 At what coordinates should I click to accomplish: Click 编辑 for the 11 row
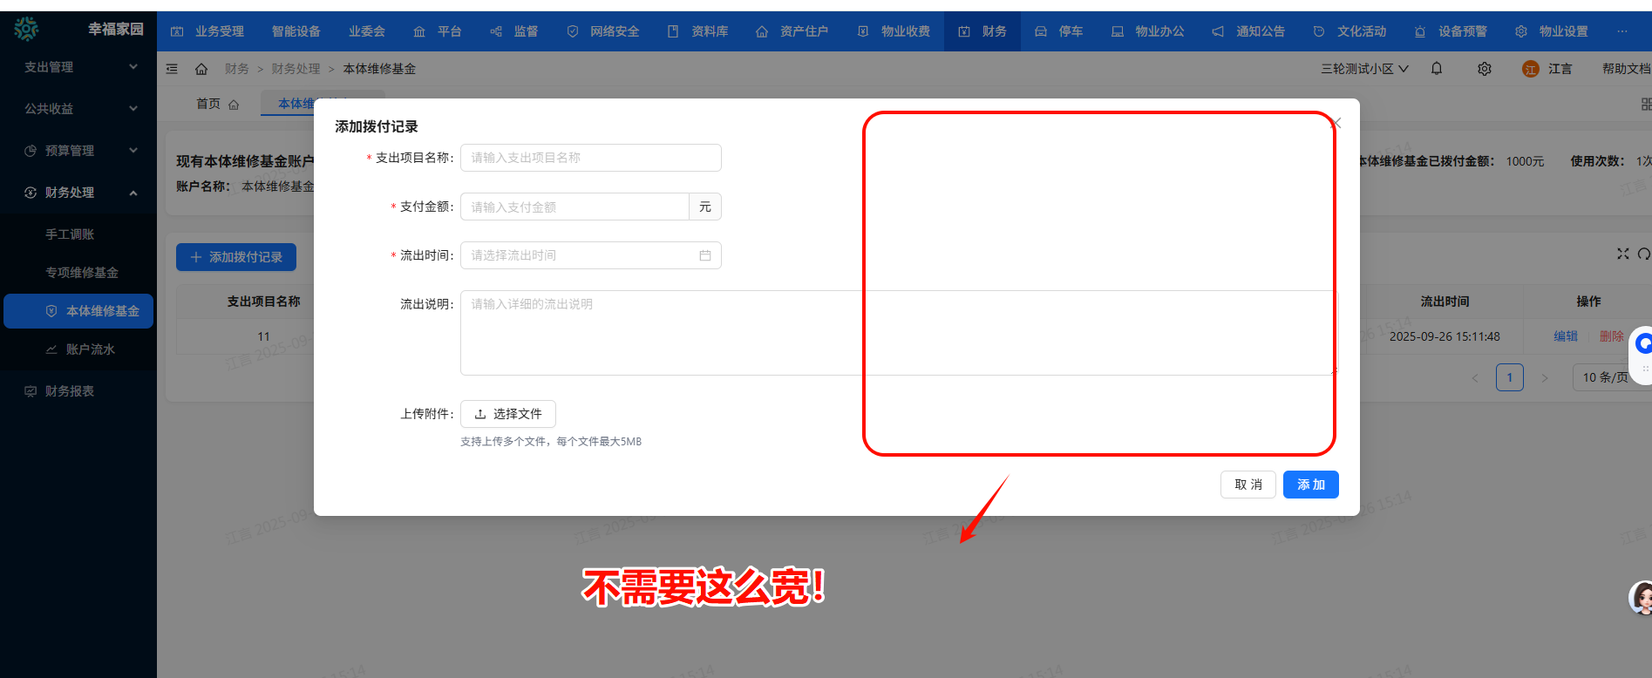coord(1566,336)
